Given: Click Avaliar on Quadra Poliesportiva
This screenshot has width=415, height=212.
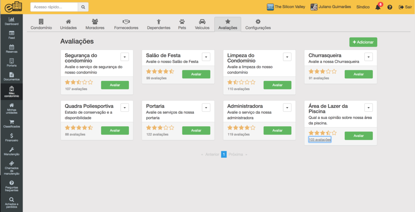Looking at the screenshot, I should click(115, 131).
